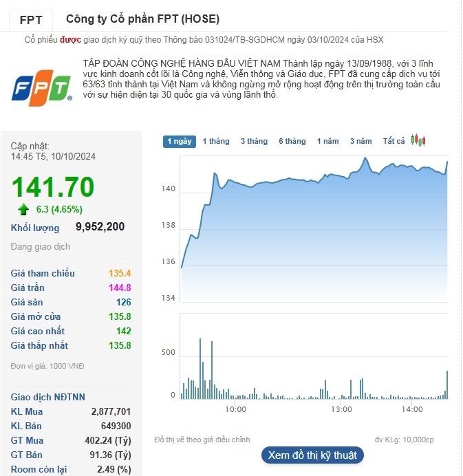Click the candlestick chart type icon
The width and height of the screenshot is (463, 476).
click(x=418, y=140)
